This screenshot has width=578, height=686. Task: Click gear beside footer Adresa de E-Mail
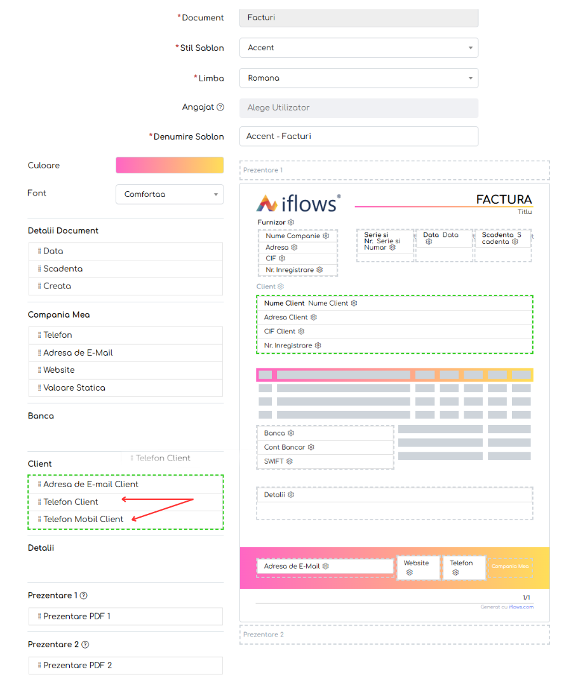pyautogui.click(x=326, y=566)
